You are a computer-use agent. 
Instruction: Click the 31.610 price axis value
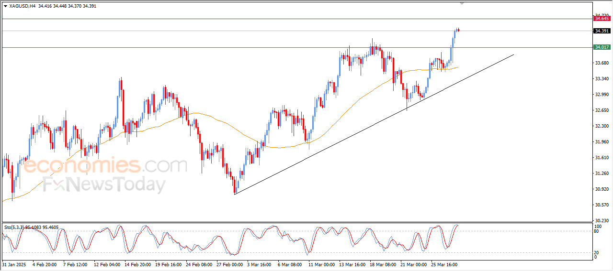point(602,157)
